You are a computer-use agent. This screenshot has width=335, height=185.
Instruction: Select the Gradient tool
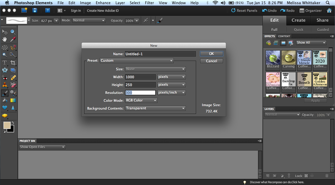pos(13,100)
